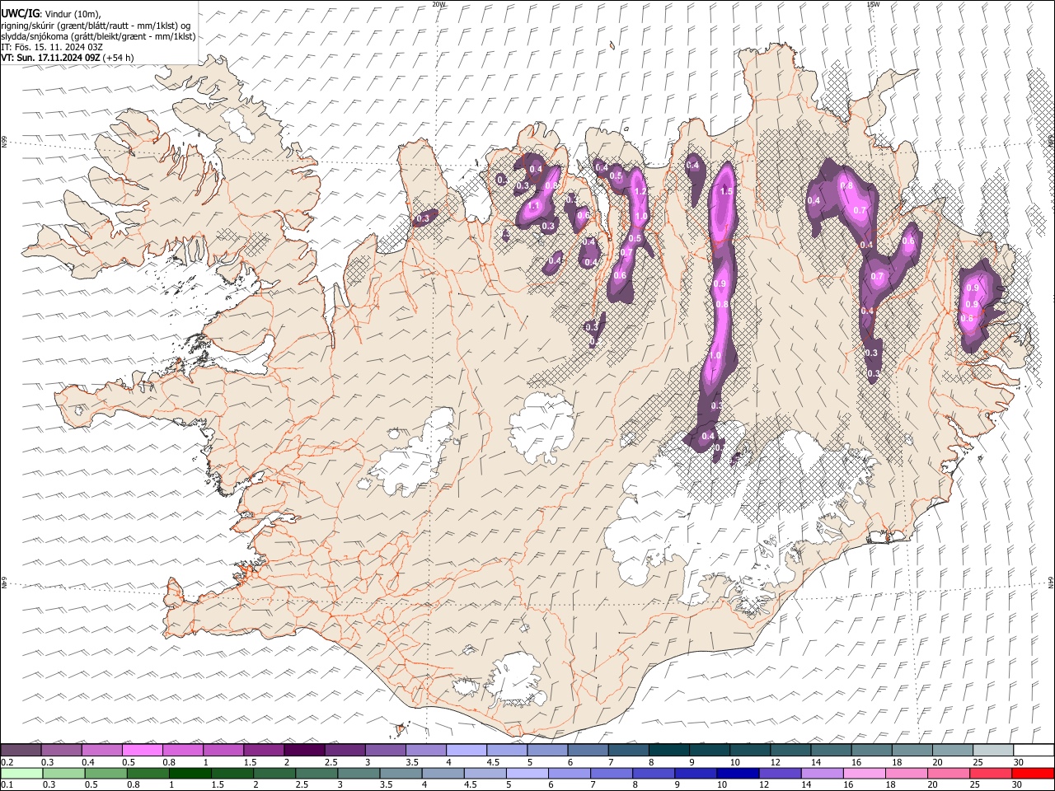Select top-row bright pink swatch between 0.5 and 0.8
This screenshot has height=791, width=1055.
click(x=142, y=751)
